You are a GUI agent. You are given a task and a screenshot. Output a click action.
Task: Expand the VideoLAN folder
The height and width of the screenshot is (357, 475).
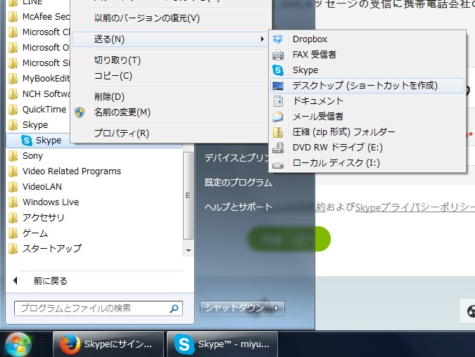point(94,187)
